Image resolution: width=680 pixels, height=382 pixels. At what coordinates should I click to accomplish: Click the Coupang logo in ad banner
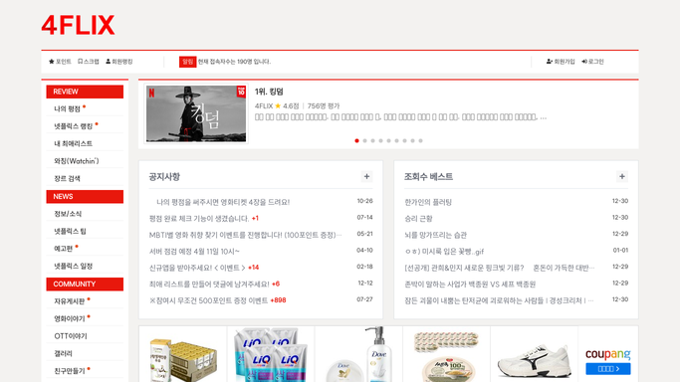click(608, 354)
